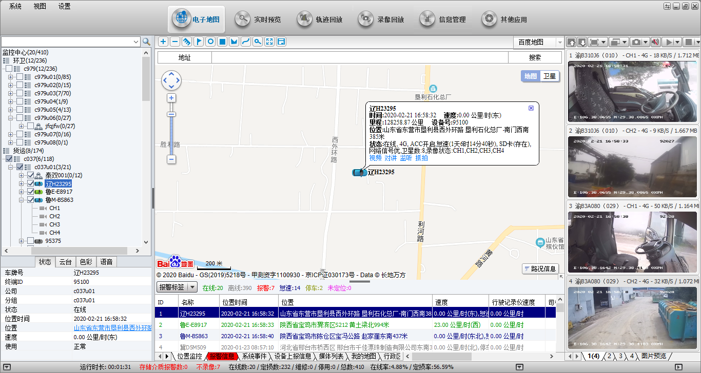Click the move-down arrow in video toolbar

coord(583,42)
